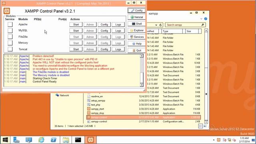
Task: Select the test_php batch file
Action: (x=144, y=105)
